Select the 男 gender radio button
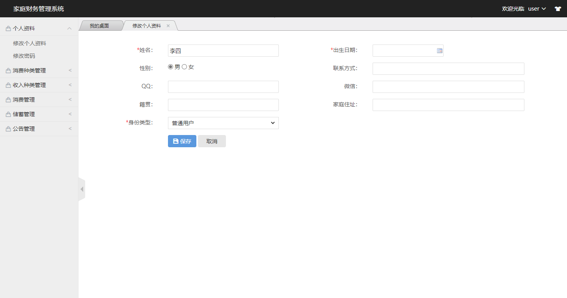Viewport: 567px width, 298px height. coord(170,67)
